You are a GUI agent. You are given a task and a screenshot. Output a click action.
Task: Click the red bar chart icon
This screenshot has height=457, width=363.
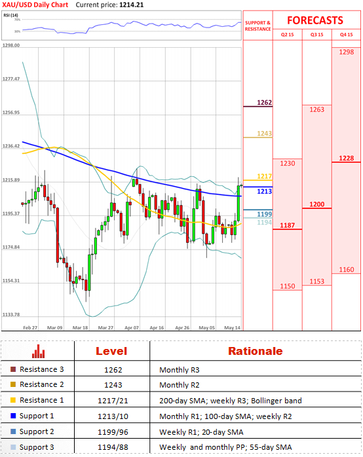[x=38, y=351]
